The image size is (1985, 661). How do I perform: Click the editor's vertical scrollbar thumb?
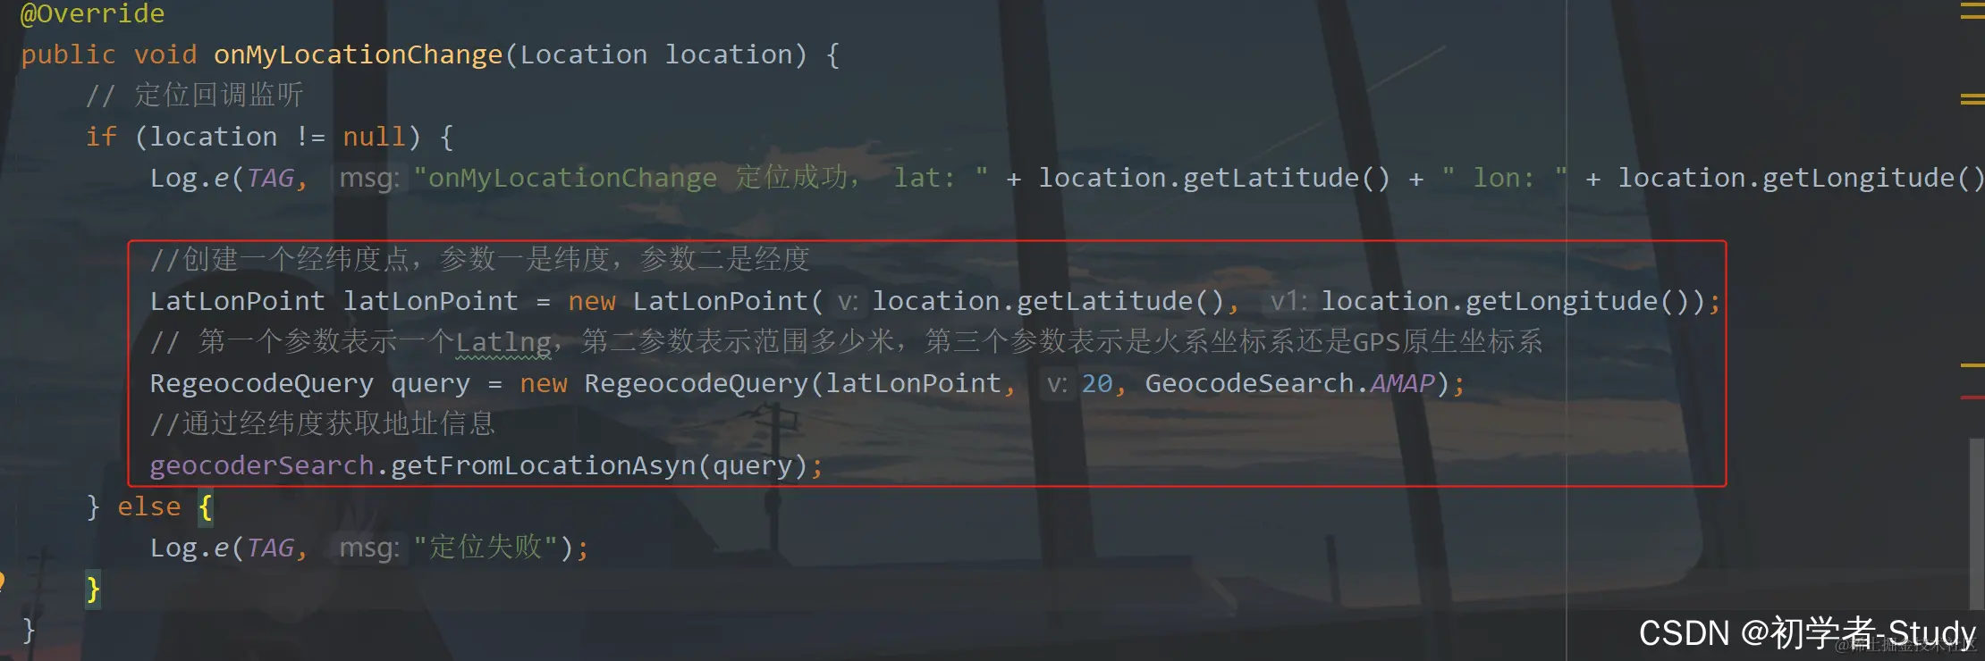(1977, 523)
